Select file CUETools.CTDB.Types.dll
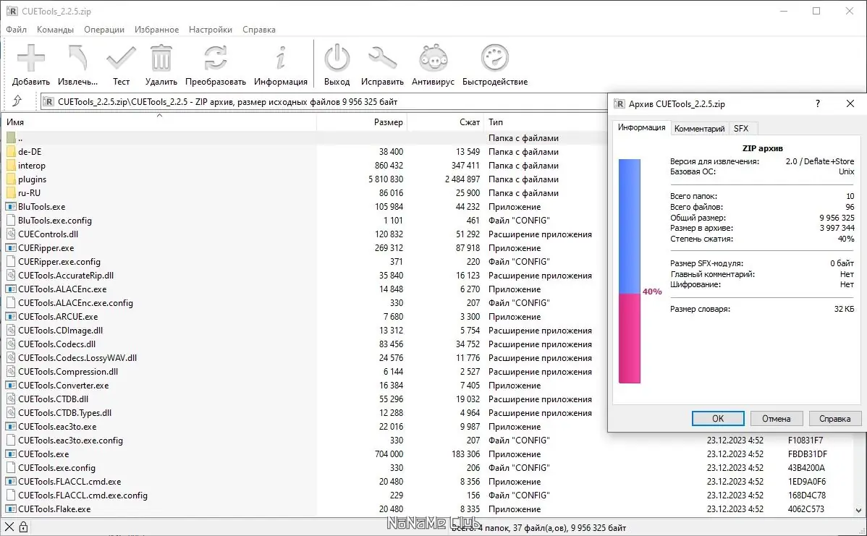This screenshot has width=867, height=536. [x=64, y=413]
